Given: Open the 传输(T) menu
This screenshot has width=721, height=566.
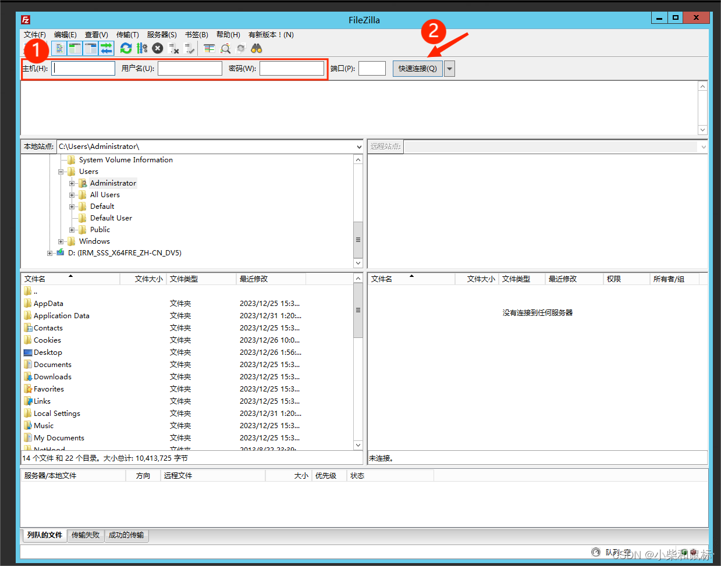Looking at the screenshot, I should click(127, 35).
